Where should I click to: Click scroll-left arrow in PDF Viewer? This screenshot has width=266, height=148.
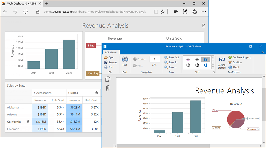coord(115,146)
